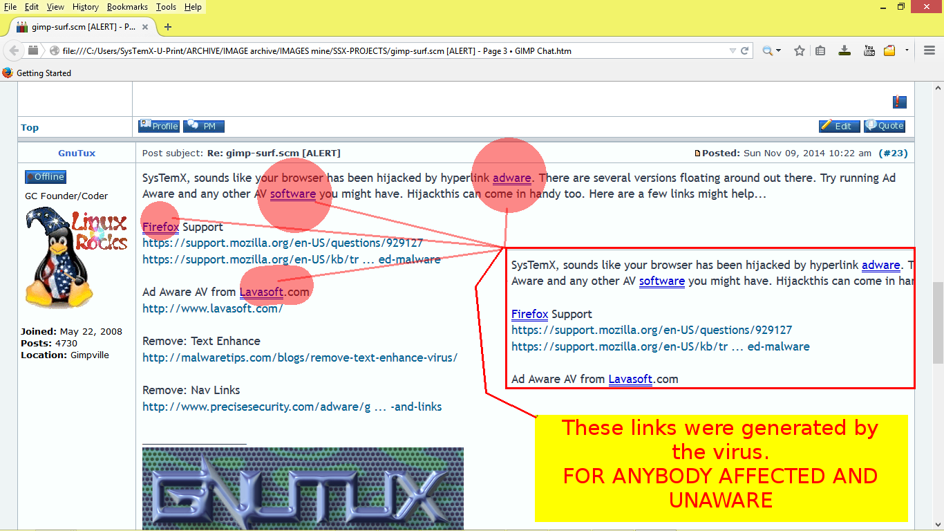Image resolution: width=944 pixels, height=531 pixels.
Task: Reload the page with the refresh icon
Action: (x=745, y=50)
